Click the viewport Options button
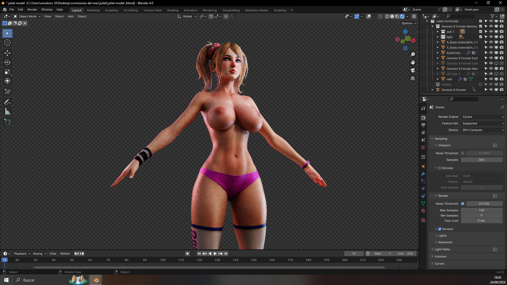Screen dimensions: 507x285 (x=409, y=23)
